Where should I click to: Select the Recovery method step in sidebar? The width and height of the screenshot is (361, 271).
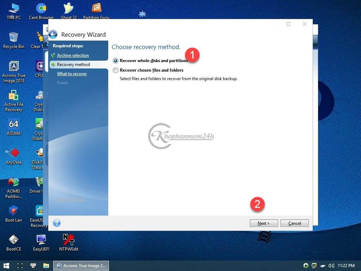[x=73, y=65]
